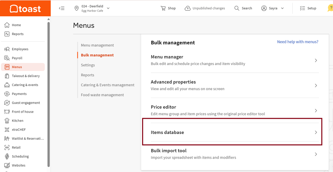Open Search with magnifier icon
The width and height of the screenshot is (333, 172).
(x=237, y=8)
